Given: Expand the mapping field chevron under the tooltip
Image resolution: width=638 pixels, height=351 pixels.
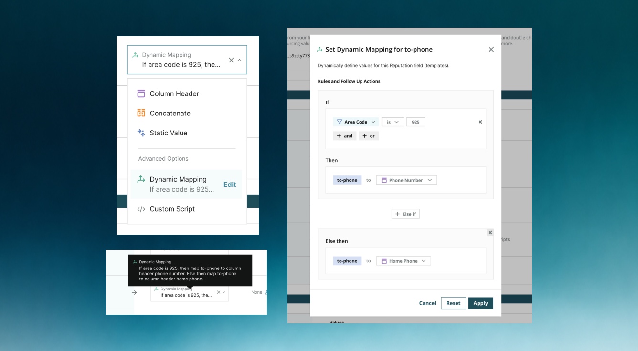Looking at the screenshot, I should 224,292.
